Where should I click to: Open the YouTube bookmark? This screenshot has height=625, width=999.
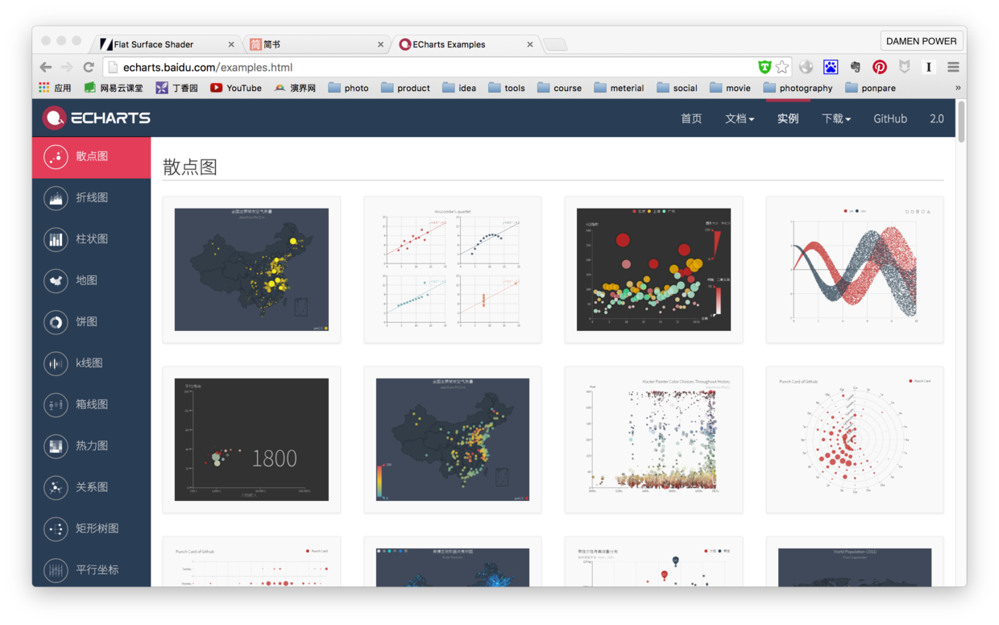pos(236,88)
